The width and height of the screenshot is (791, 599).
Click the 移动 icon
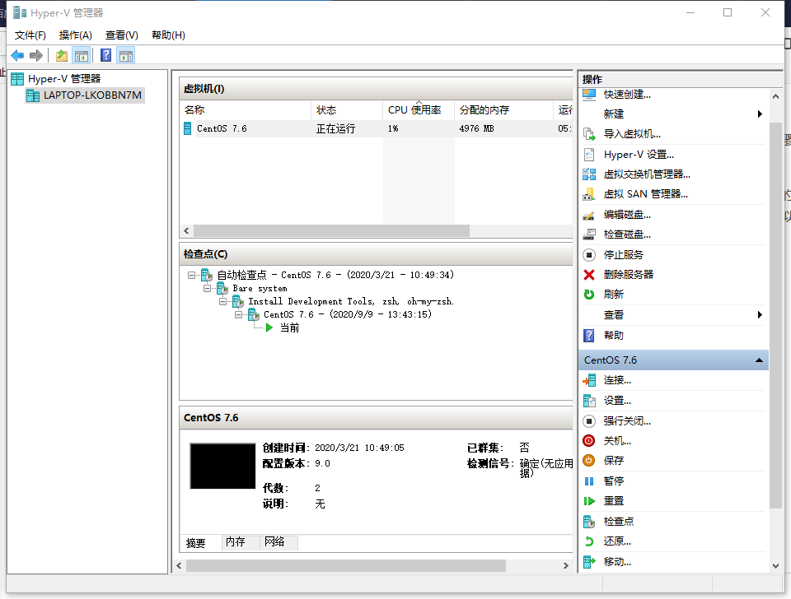click(x=588, y=561)
